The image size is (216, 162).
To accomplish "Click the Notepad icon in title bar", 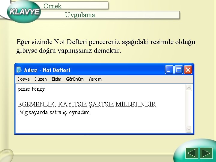I will click(19, 70).
